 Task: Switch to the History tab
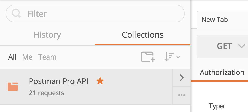[47, 35]
